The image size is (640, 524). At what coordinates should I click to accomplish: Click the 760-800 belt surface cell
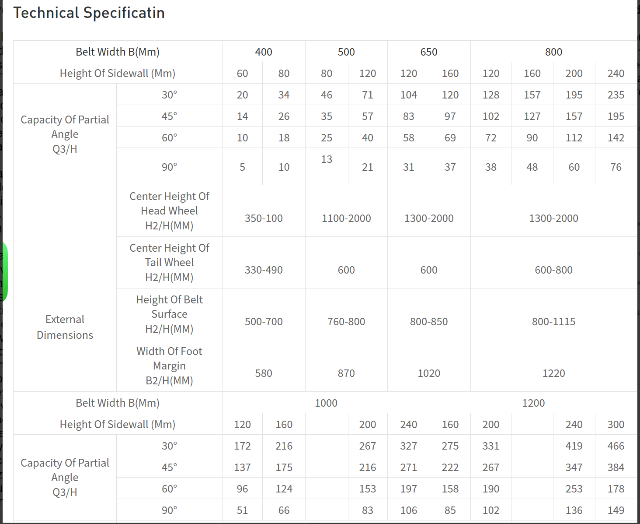coord(346,321)
